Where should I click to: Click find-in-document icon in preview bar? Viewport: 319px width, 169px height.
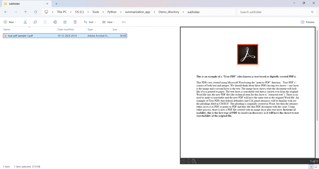tap(194, 161)
